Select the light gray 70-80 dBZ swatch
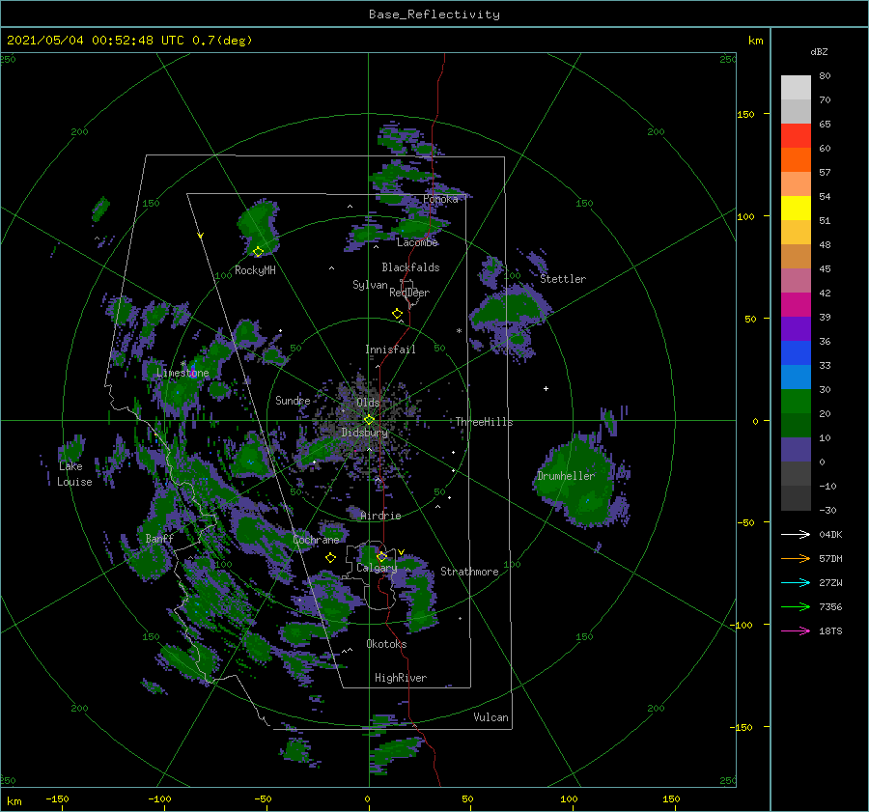 [x=796, y=88]
